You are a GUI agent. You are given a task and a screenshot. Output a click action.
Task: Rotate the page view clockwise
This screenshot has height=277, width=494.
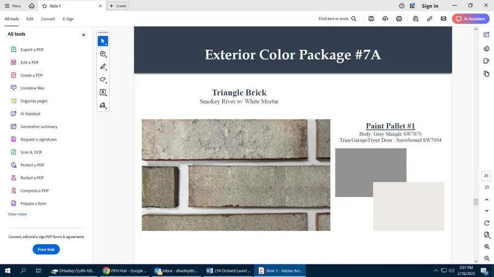coord(486,223)
